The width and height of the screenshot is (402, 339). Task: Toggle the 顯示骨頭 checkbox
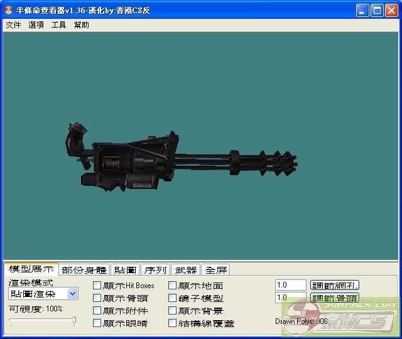click(97, 298)
